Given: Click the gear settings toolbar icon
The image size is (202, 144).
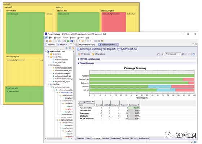Looking at the screenshot, I should point(65,41).
